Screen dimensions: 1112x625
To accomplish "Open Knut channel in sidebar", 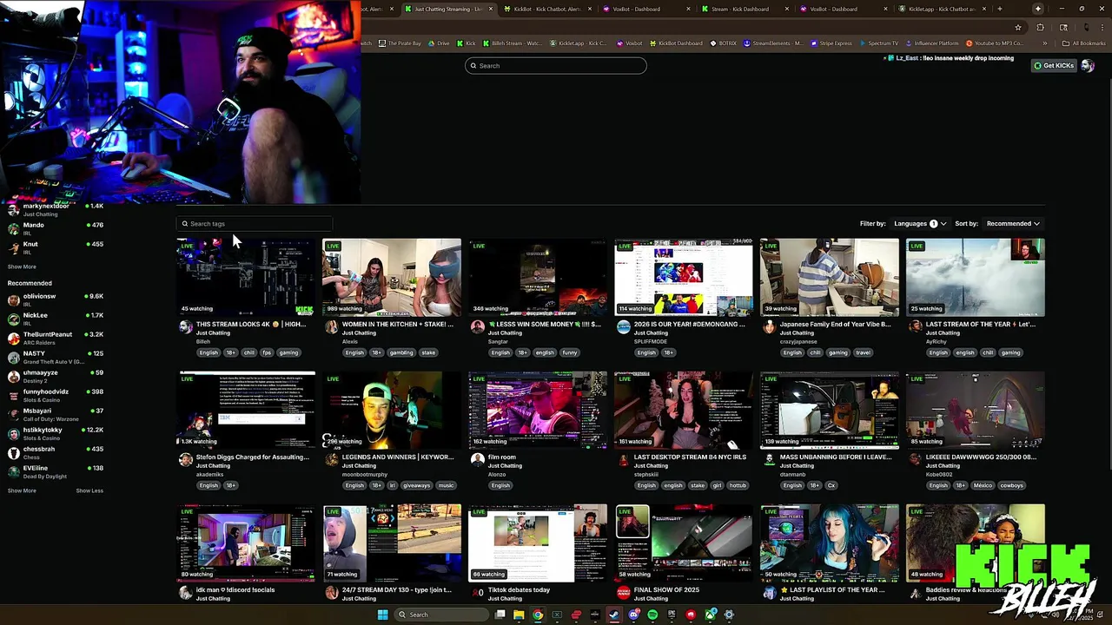I will point(55,248).
